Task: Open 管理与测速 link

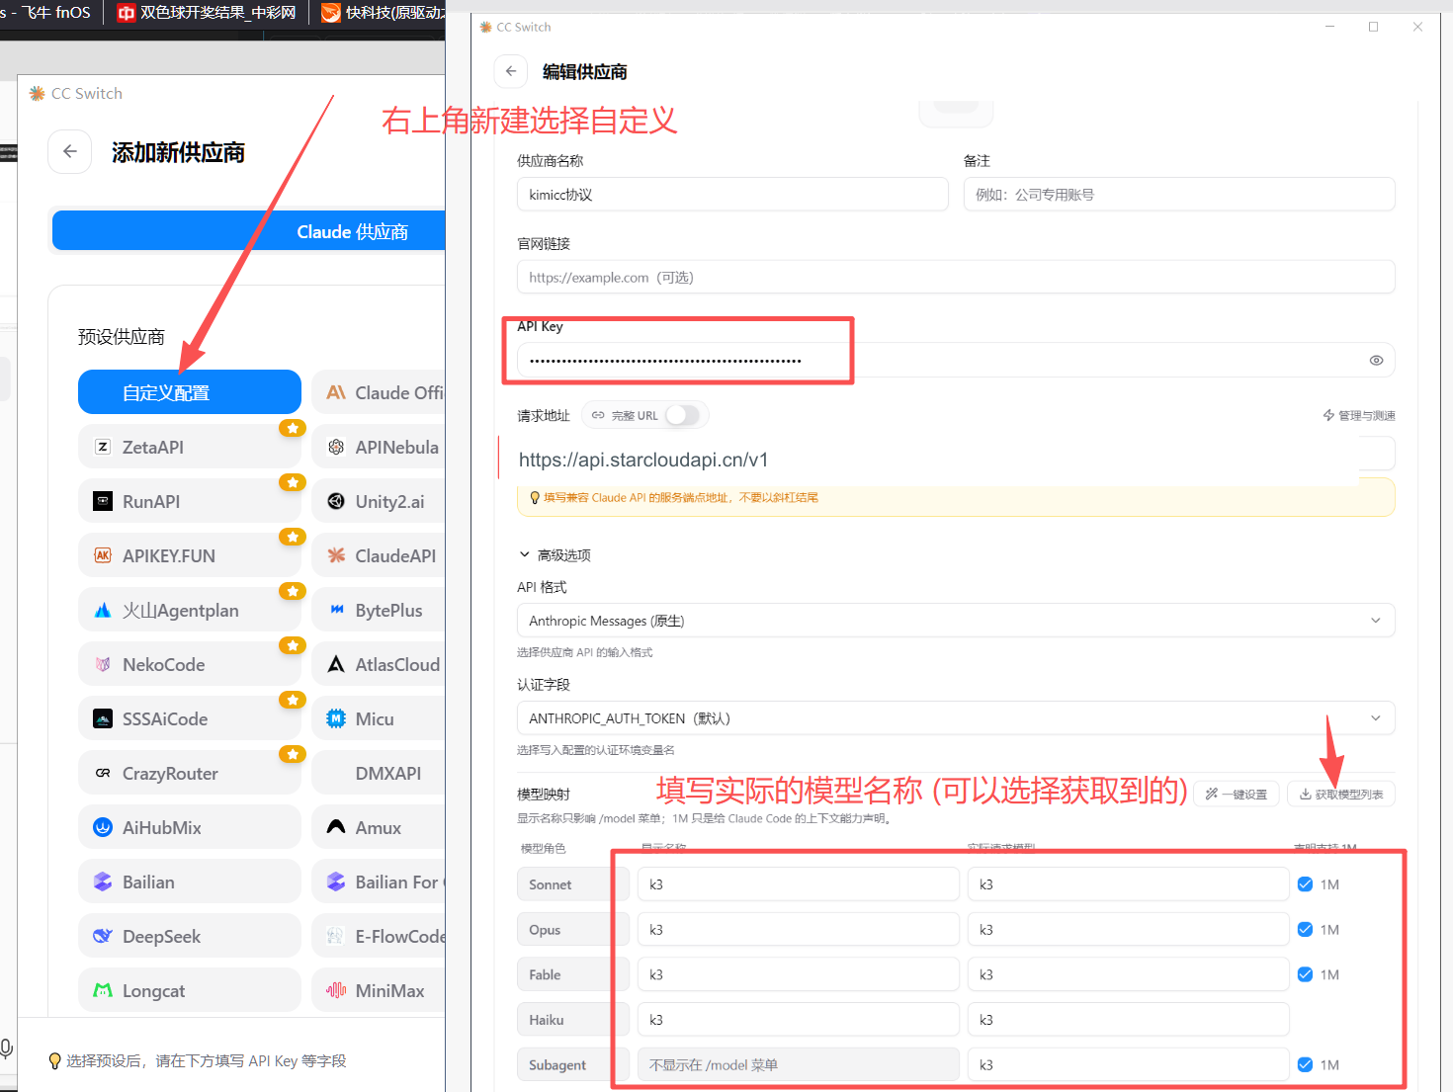Action: tap(1359, 416)
